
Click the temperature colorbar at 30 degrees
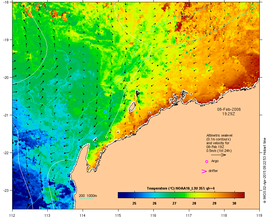[234, 195]
